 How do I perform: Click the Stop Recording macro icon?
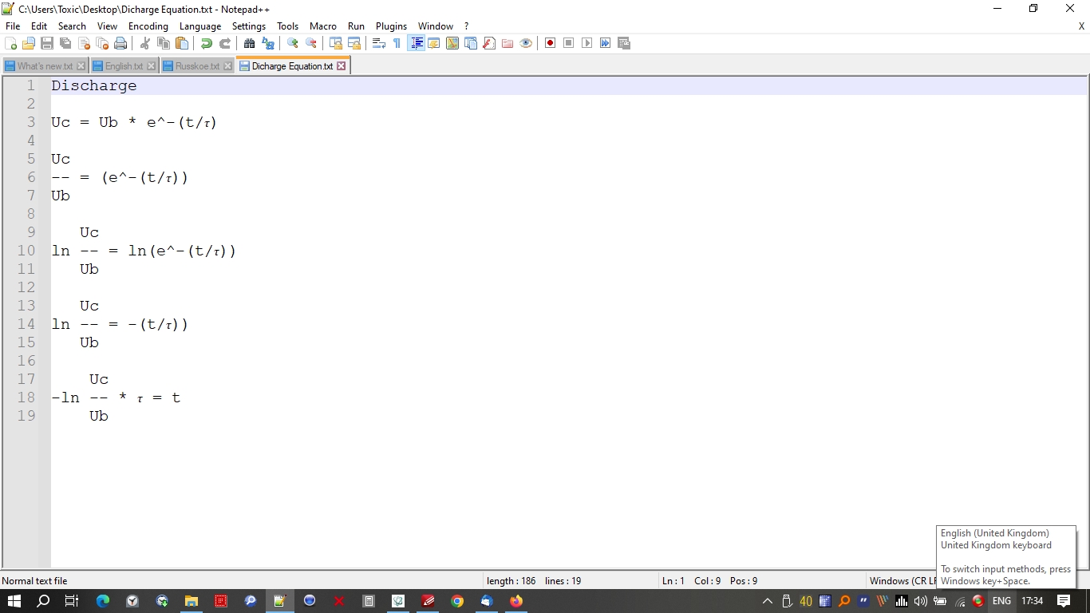point(568,43)
